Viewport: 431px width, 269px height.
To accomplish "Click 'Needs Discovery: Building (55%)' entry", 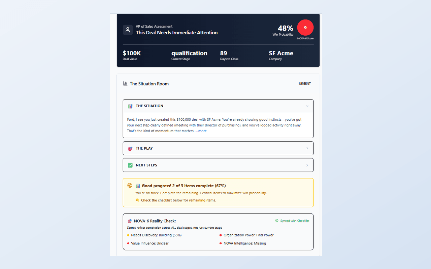I will [156, 235].
